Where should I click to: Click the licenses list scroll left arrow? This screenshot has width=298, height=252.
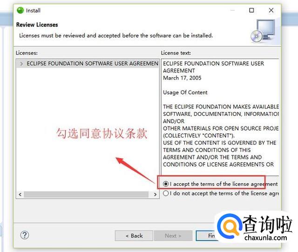pos(20,194)
